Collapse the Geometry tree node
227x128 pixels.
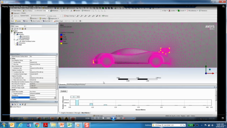[14, 34]
